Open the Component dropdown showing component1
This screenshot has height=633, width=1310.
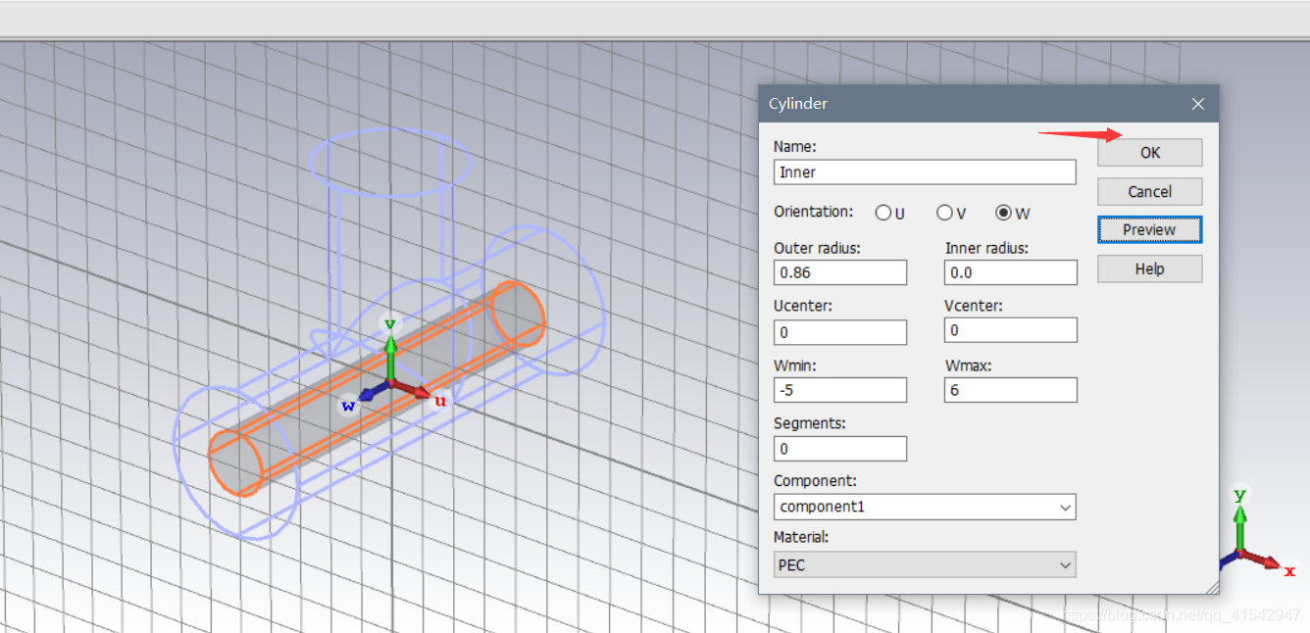pyautogui.click(x=925, y=507)
